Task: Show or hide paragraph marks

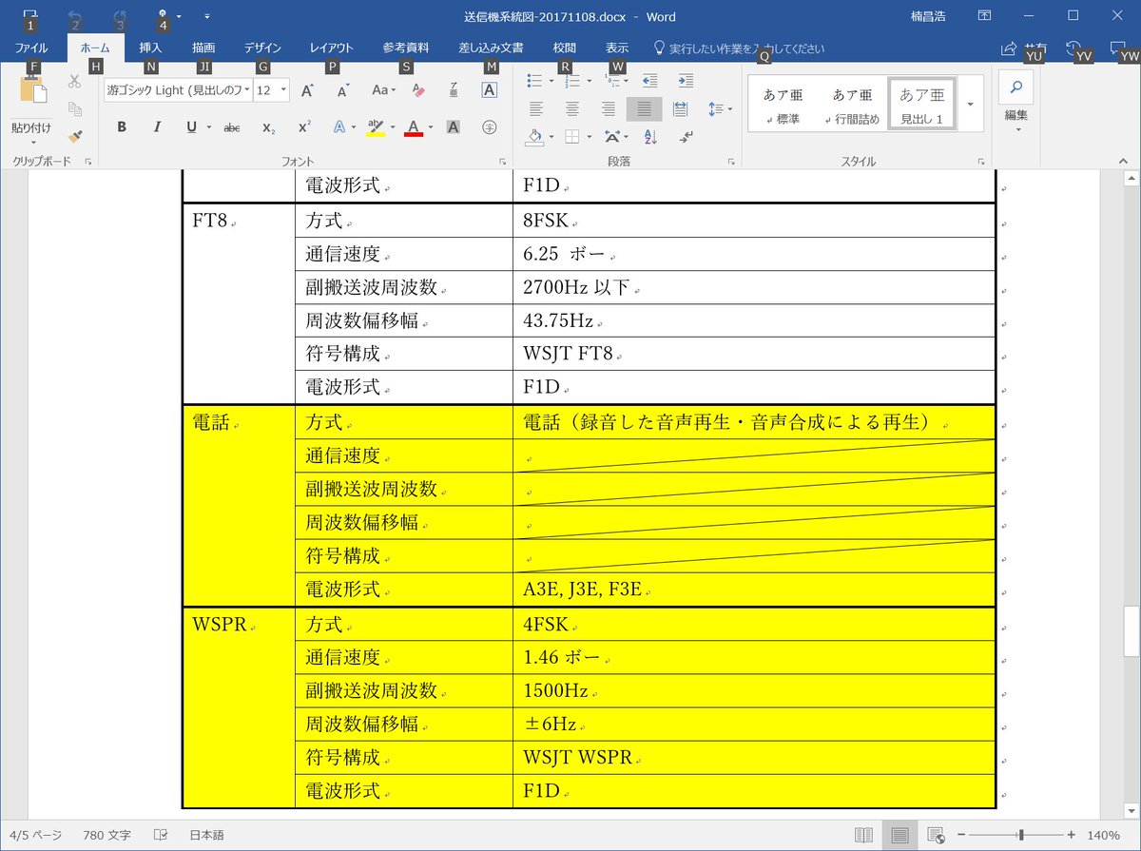Action: (687, 137)
